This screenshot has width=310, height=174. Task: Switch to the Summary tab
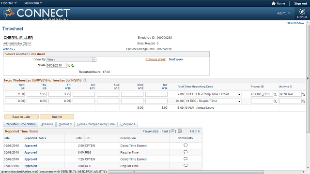pyautogui.click(x=65, y=124)
